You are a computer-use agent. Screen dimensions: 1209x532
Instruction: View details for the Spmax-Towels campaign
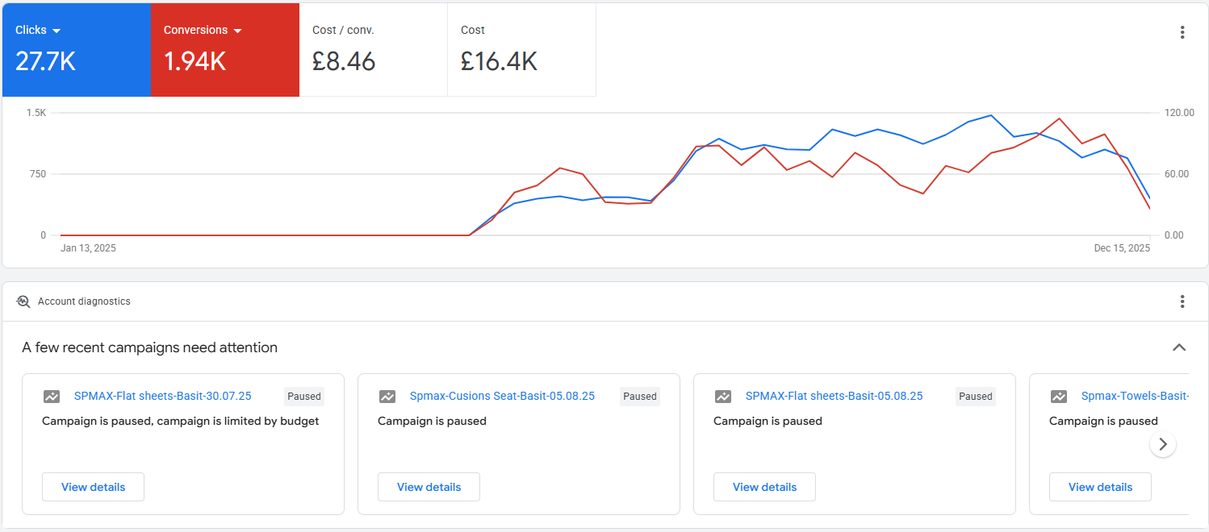1100,487
